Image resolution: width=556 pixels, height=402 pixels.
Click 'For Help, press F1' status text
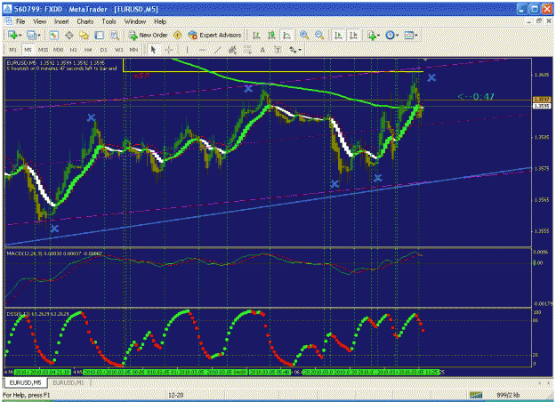[27, 395]
